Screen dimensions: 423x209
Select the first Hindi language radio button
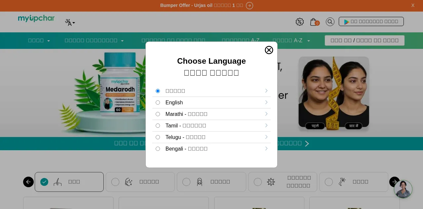[158, 91]
